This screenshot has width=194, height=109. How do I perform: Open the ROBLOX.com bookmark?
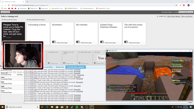click(x=32, y=8)
